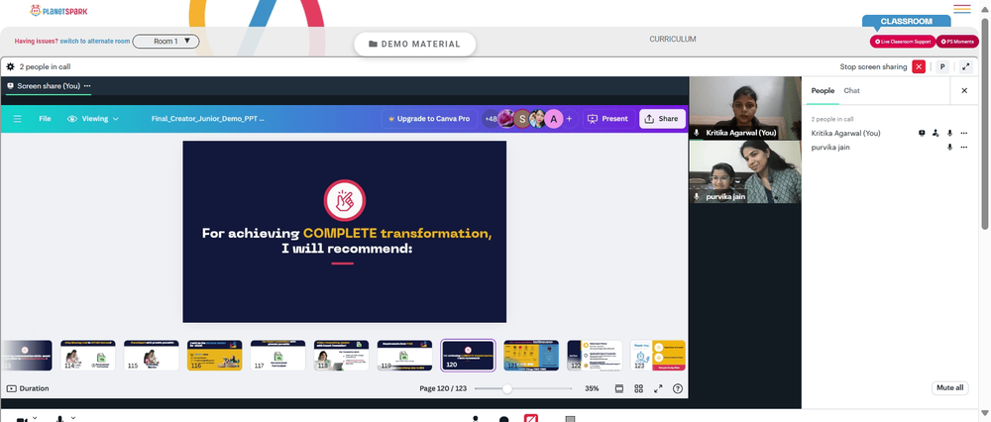The width and height of the screenshot is (991, 422).
Task: Click the PS Moments button
Action: 957,42
